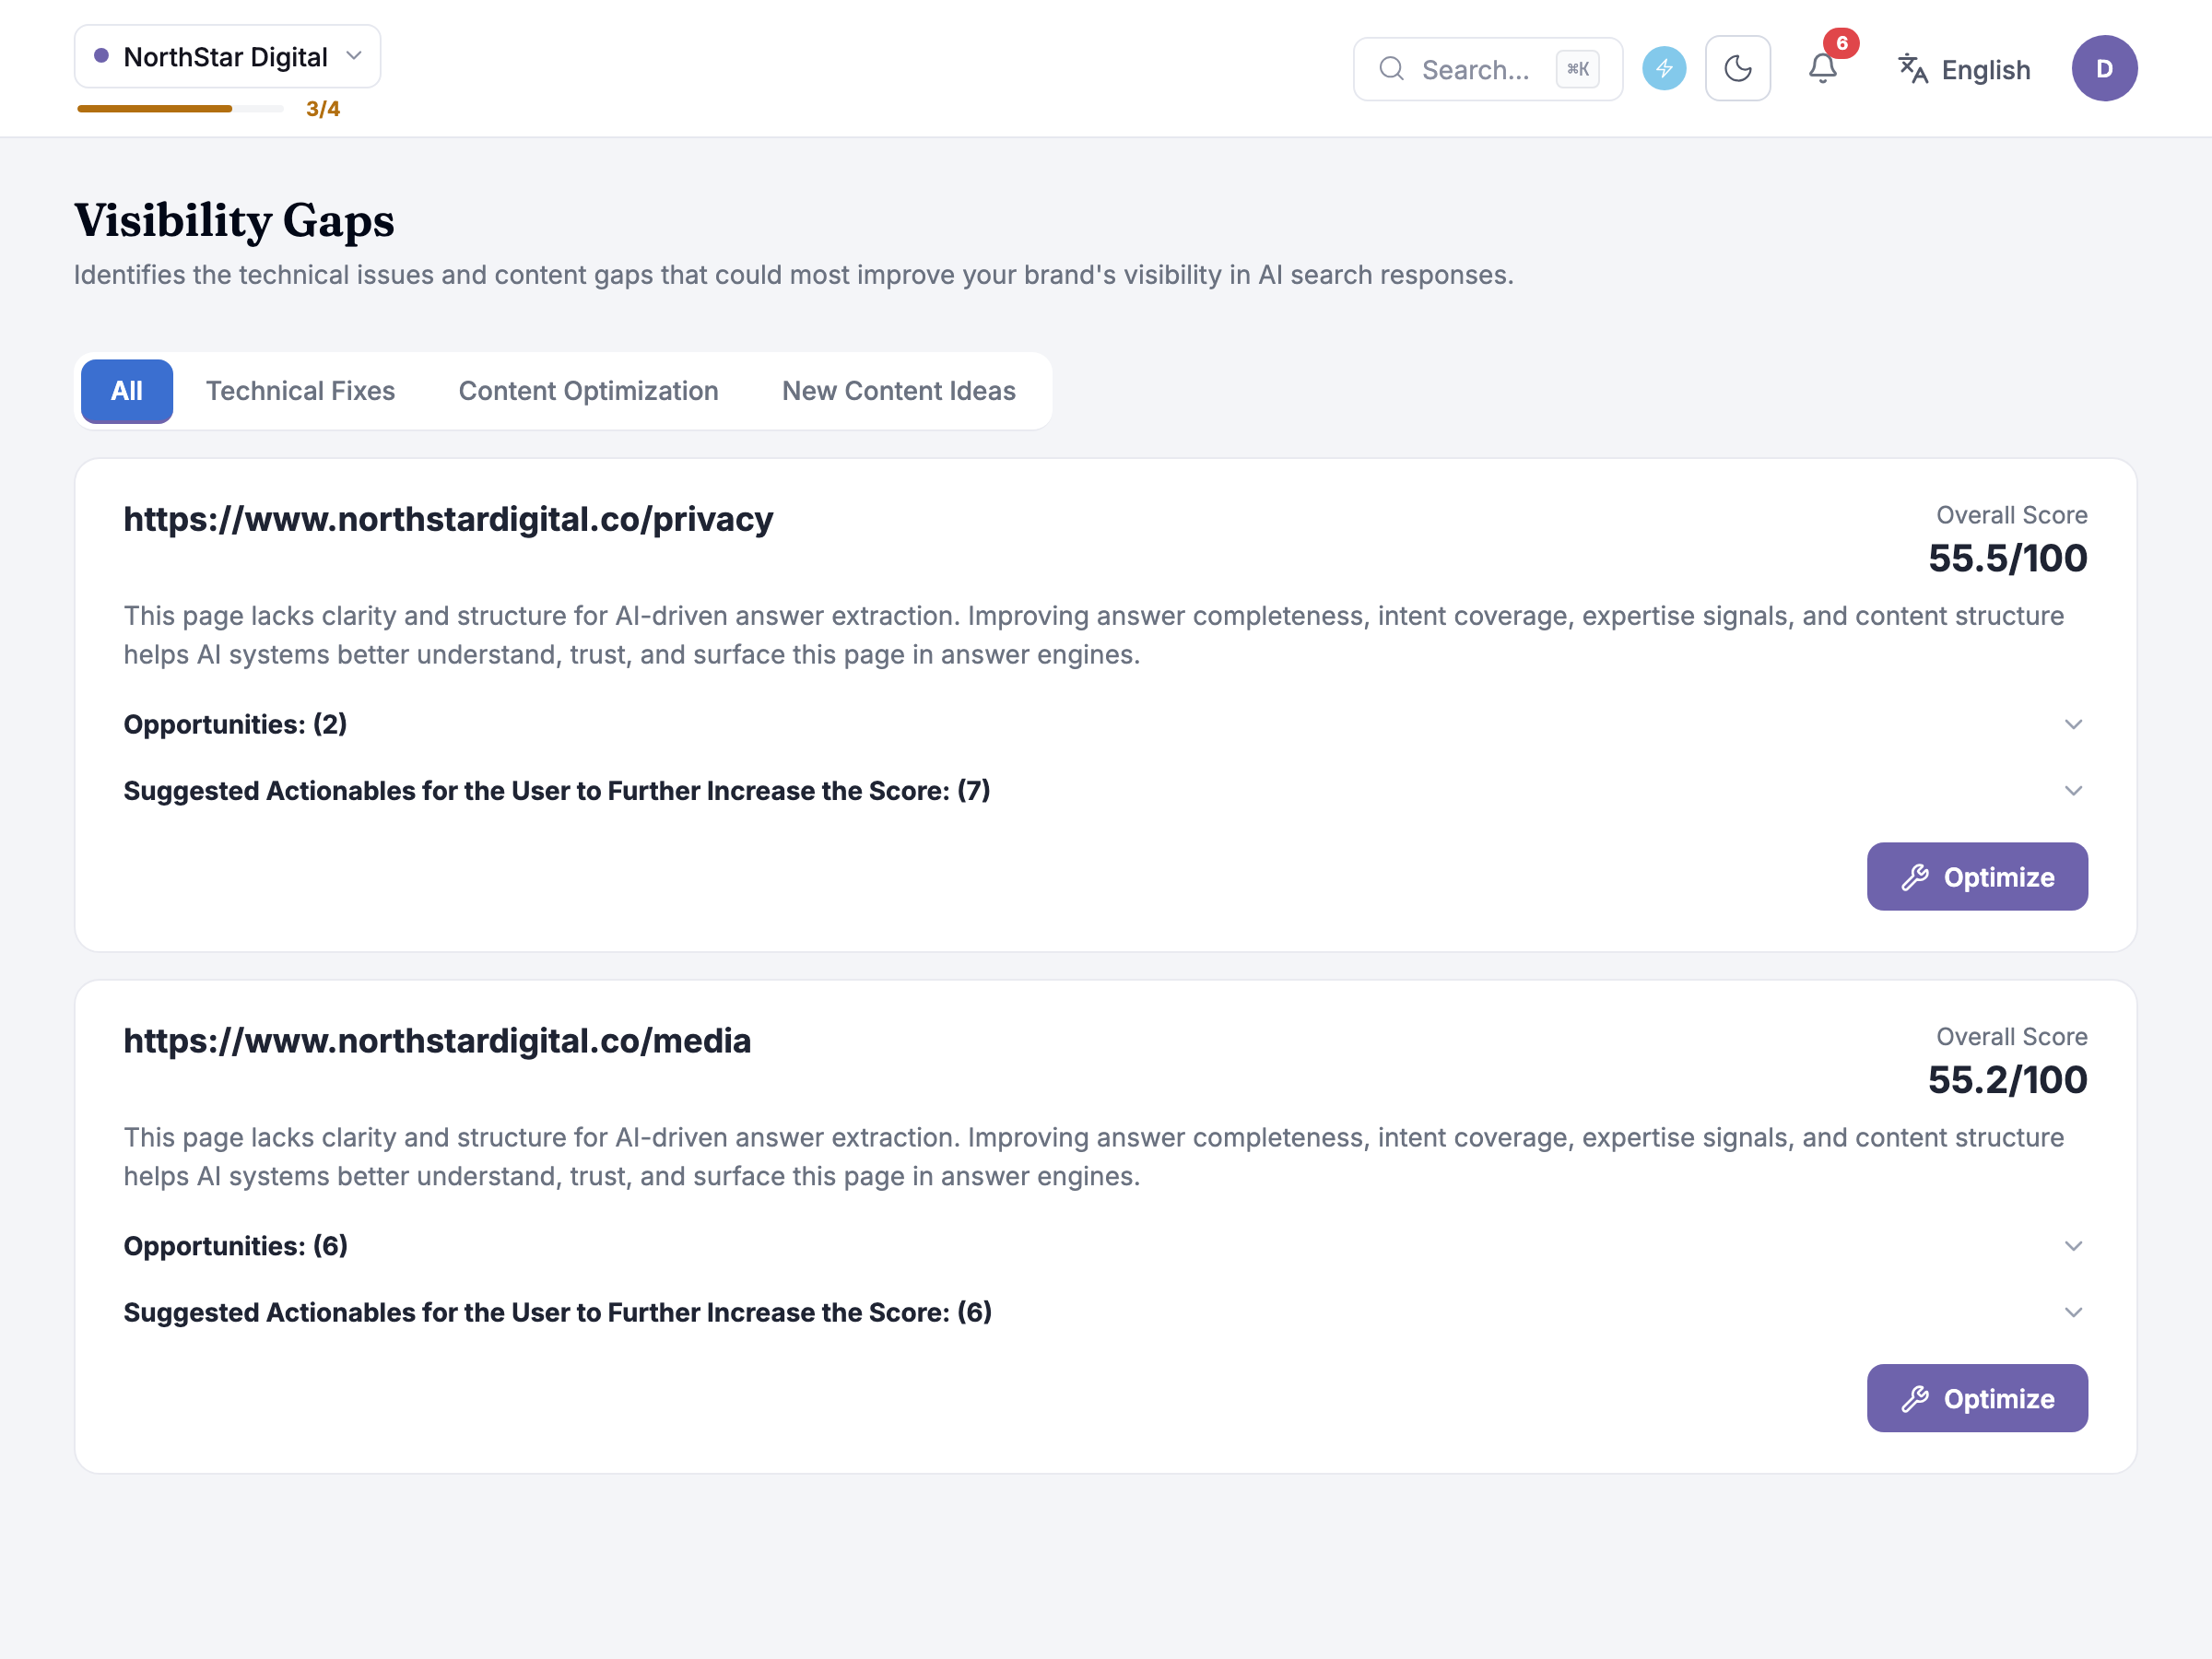
Task: Open the D user avatar menu
Action: click(x=2104, y=69)
